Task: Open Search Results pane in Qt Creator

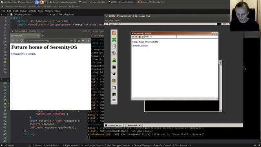Action: tap(52, 145)
